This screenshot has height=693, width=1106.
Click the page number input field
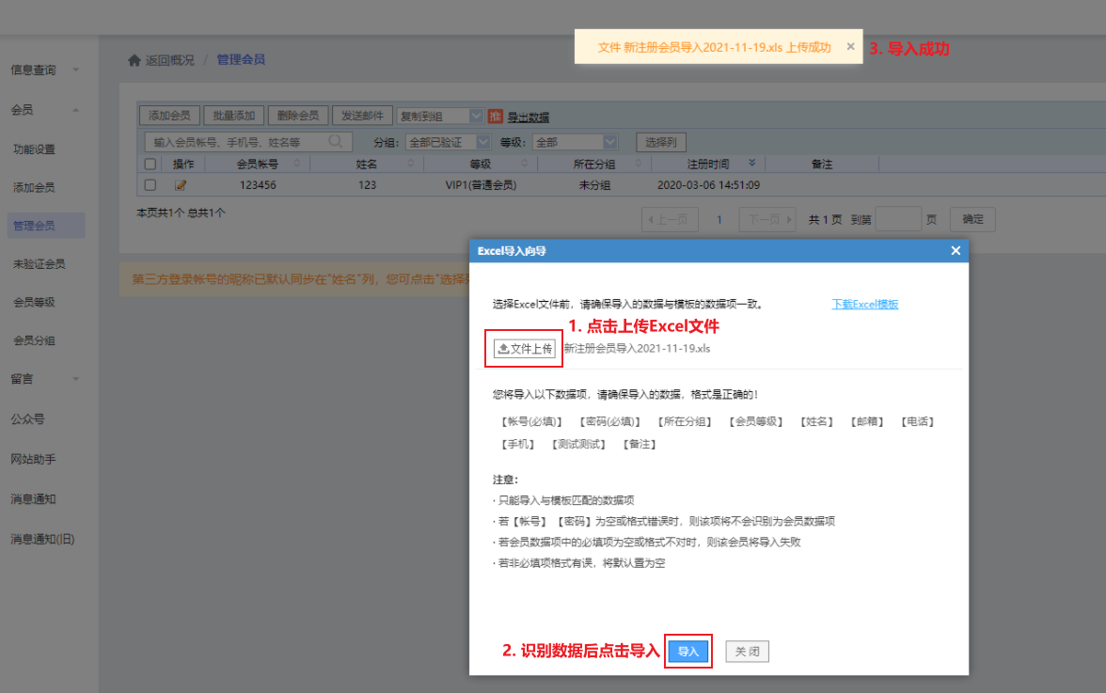point(898,219)
